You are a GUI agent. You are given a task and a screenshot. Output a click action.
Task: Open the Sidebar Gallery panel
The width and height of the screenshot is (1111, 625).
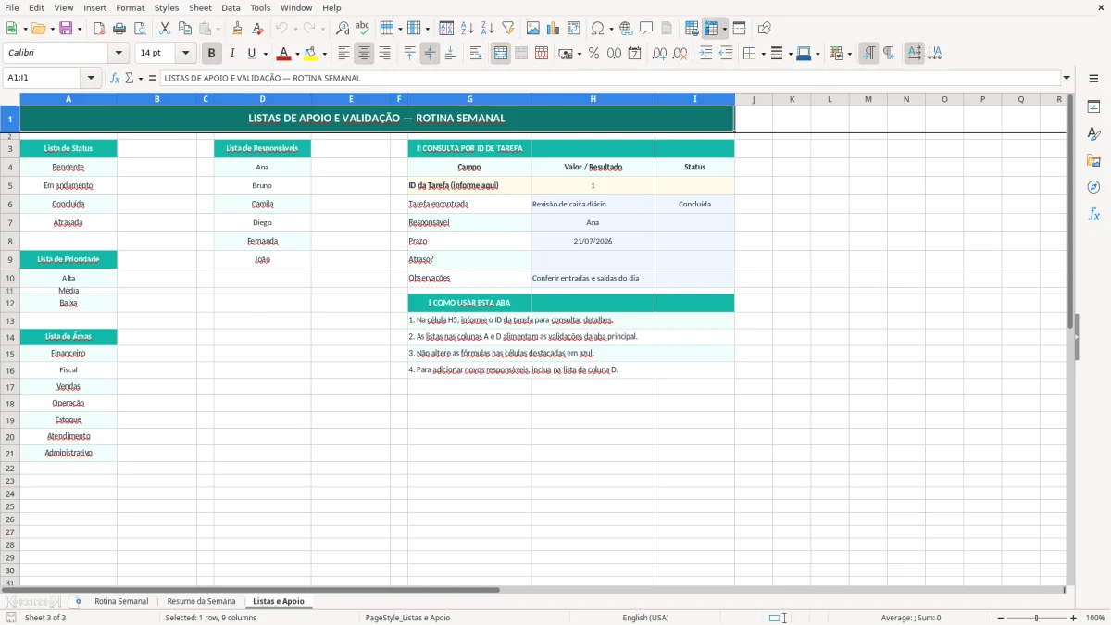click(1093, 160)
